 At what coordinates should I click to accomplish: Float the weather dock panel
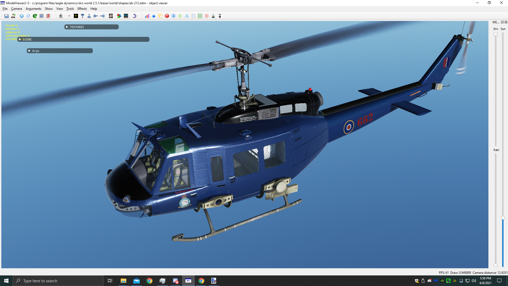(502, 22)
